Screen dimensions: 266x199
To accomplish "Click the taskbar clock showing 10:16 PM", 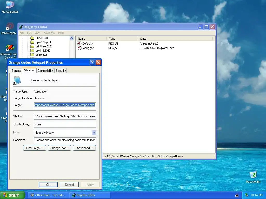I will coord(256,195).
